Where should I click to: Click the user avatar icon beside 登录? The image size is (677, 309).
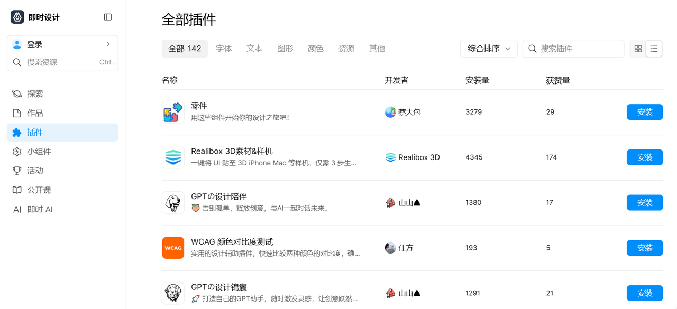[x=17, y=44]
